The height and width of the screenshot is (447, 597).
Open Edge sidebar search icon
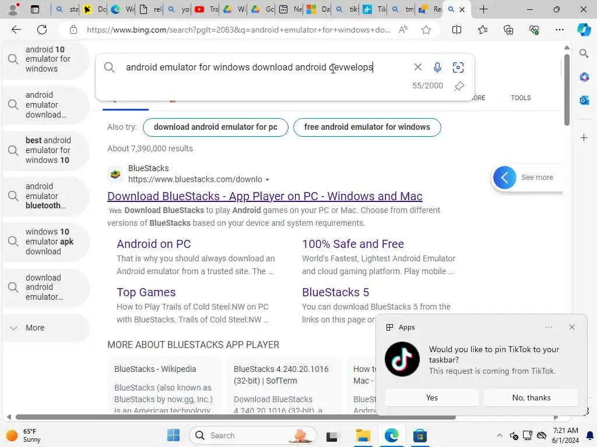point(584,53)
